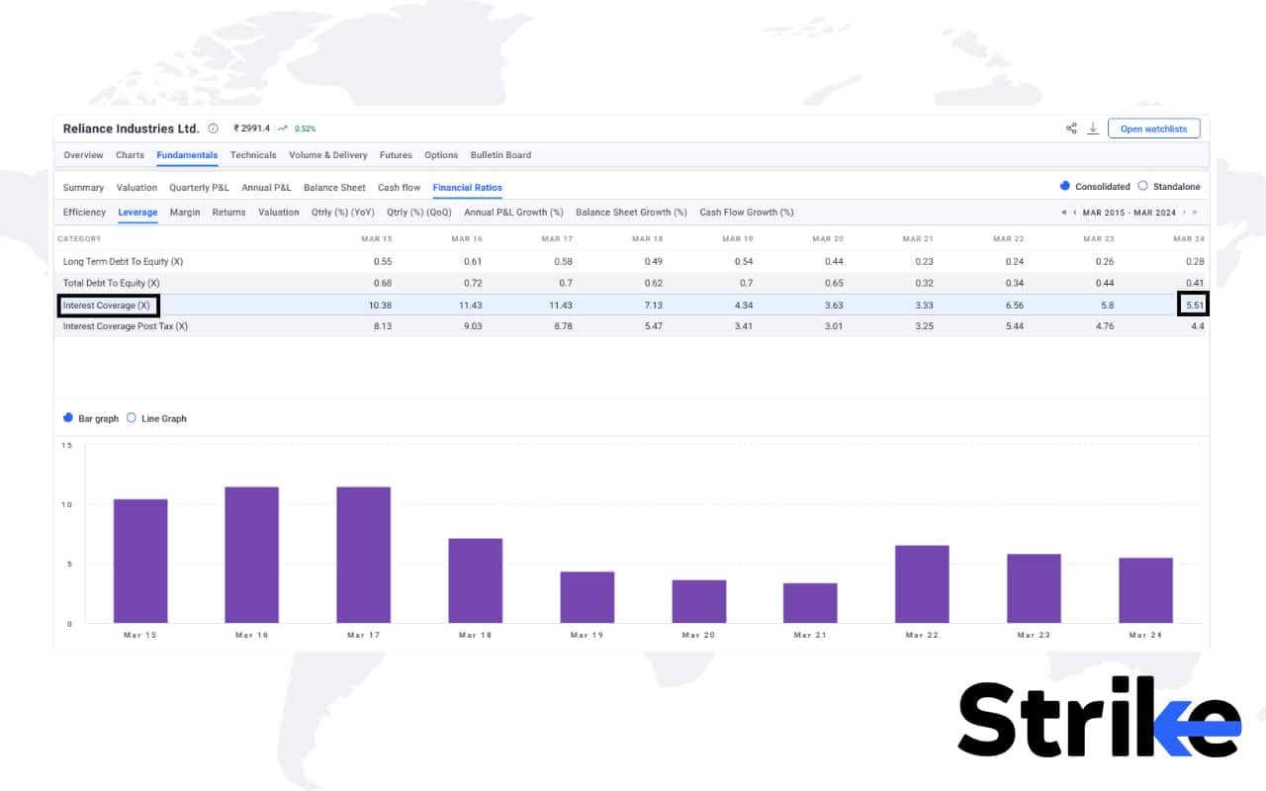Click the back arrow before MAR 2015
1266x791 pixels.
click(1075, 212)
